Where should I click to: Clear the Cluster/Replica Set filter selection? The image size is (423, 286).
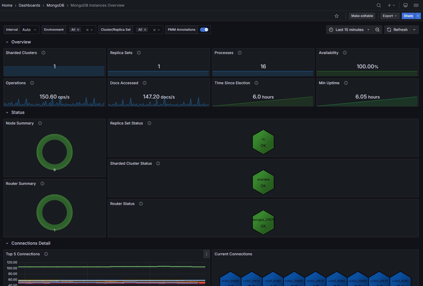point(154,30)
